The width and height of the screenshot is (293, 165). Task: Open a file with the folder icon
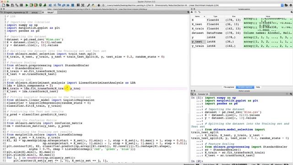[8, 5]
